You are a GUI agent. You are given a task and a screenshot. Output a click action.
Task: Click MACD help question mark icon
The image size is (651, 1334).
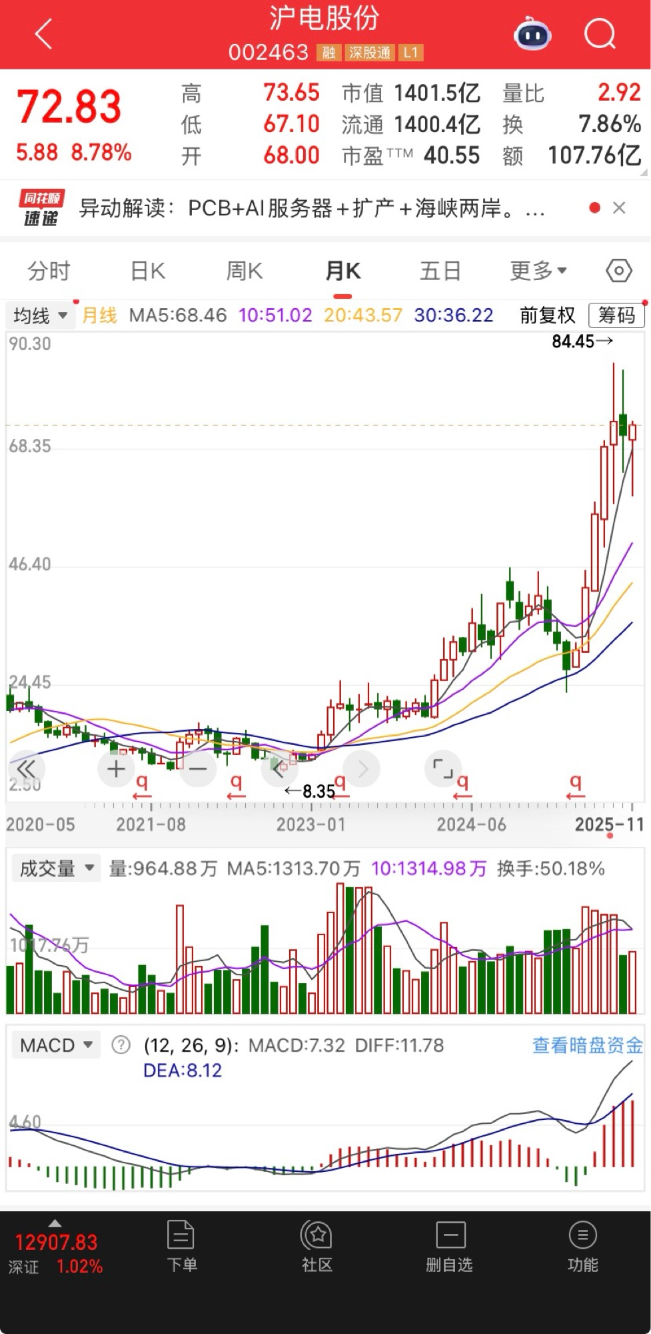(x=121, y=1045)
